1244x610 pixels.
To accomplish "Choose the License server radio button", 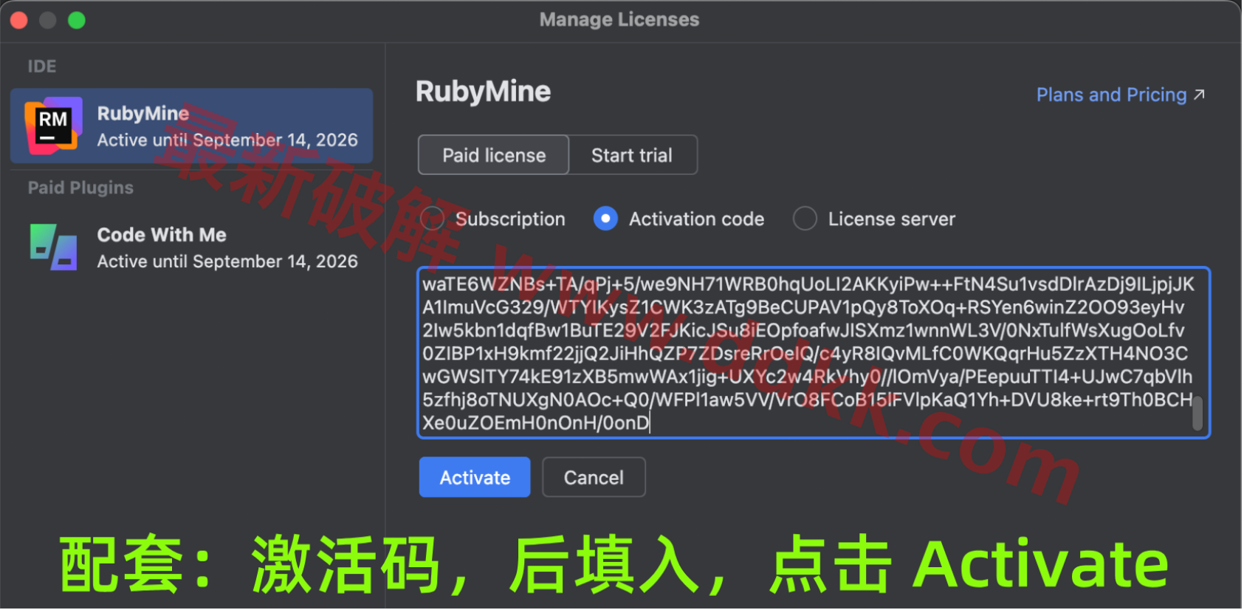I will coord(805,219).
